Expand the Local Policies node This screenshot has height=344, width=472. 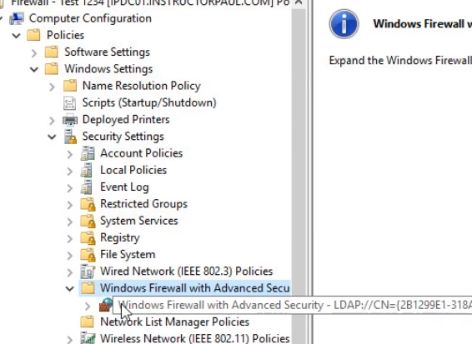69,171
